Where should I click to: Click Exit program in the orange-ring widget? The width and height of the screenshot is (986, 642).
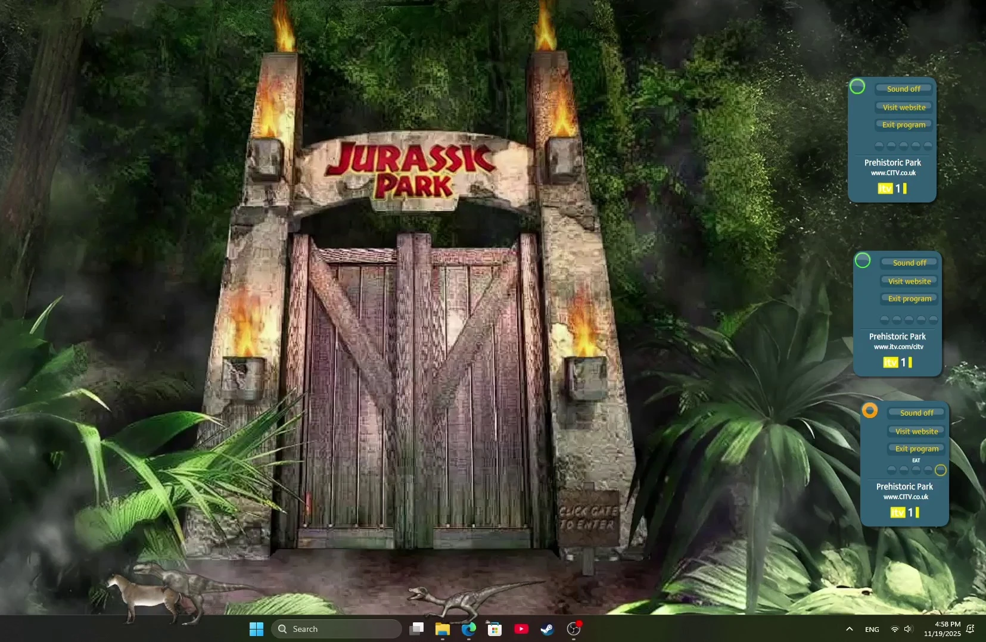pos(917,448)
